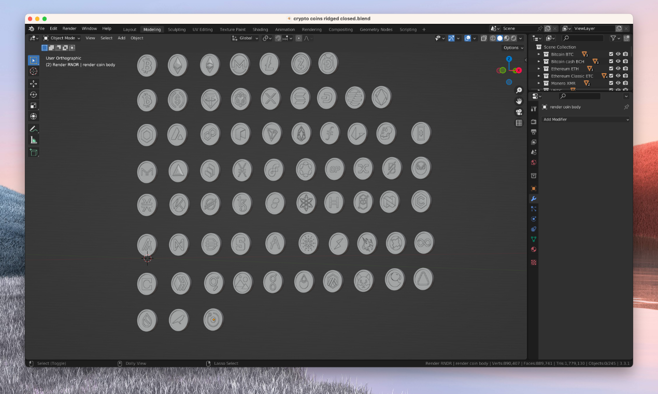Choose the Measure tool
The image size is (658, 394).
(34, 139)
